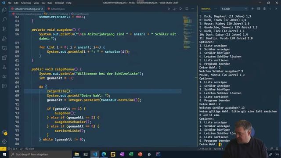Click line number 72 in gutter

click(17, 109)
